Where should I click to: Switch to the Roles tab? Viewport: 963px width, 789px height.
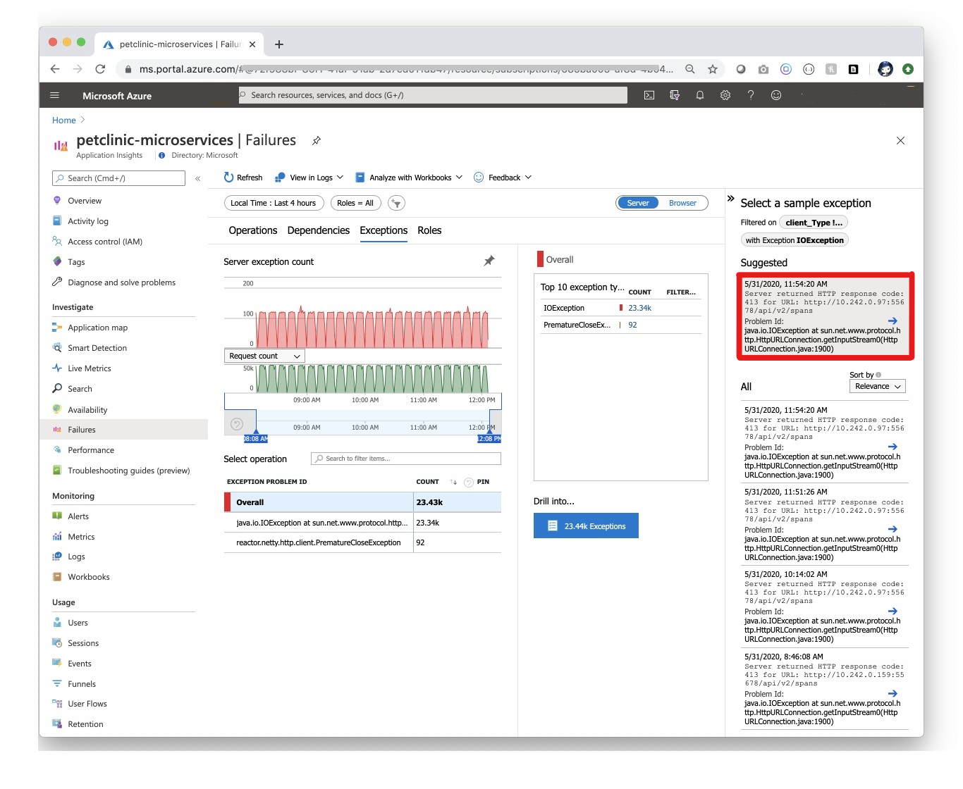(x=429, y=230)
